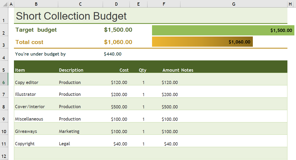Click the $440.00 under budget cell
The image size is (296, 160).
point(113,54)
